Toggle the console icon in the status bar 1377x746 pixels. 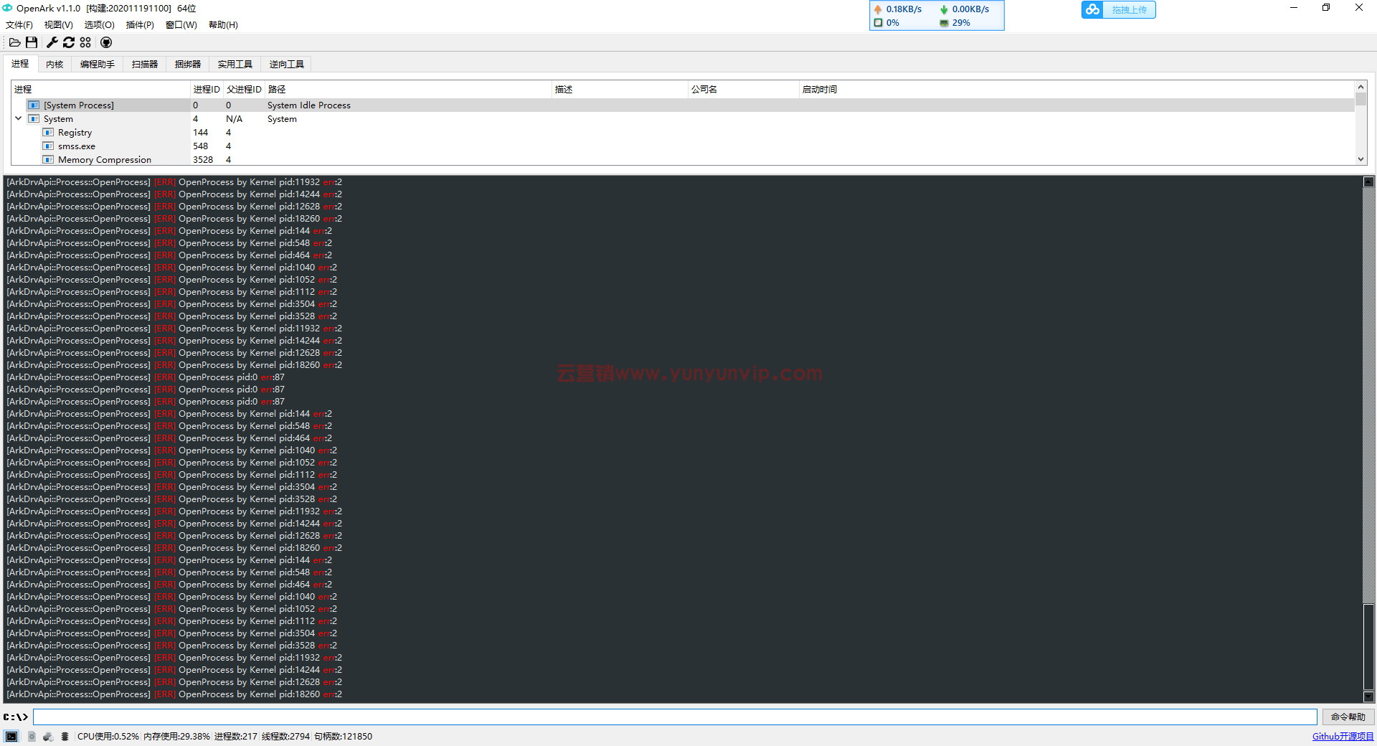11,737
